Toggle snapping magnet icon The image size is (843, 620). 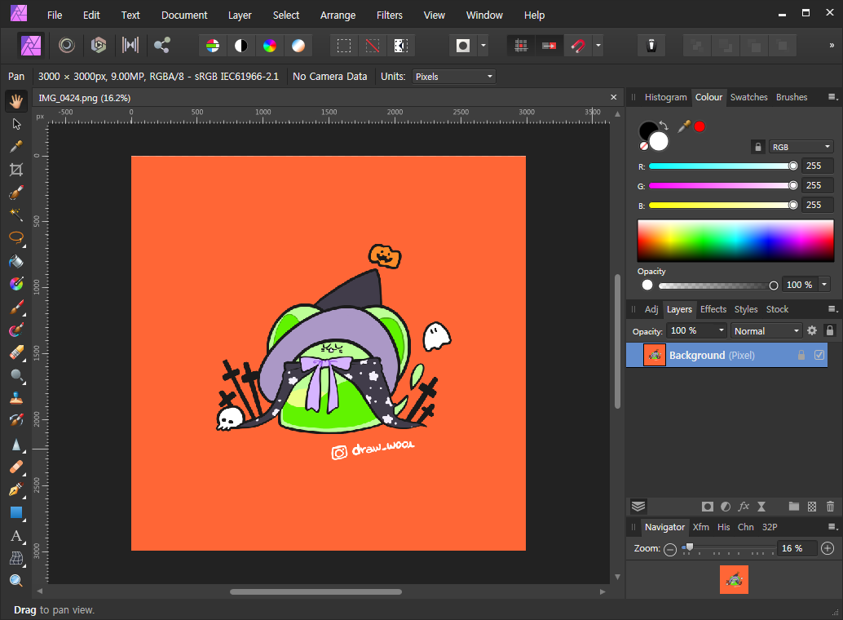578,46
